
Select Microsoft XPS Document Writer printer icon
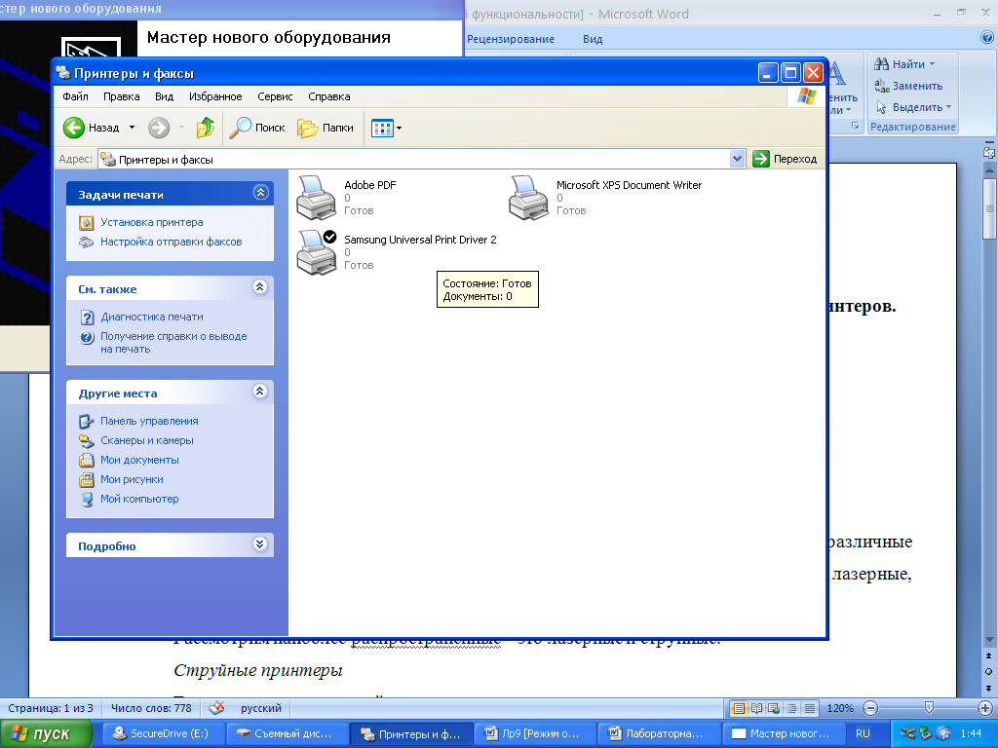528,197
